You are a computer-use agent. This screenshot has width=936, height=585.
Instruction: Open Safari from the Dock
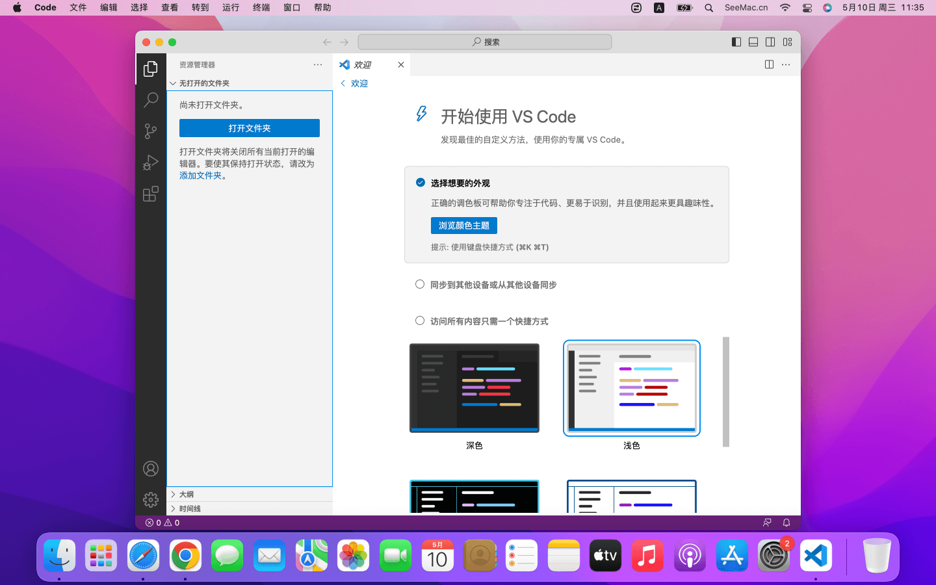[143, 556]
